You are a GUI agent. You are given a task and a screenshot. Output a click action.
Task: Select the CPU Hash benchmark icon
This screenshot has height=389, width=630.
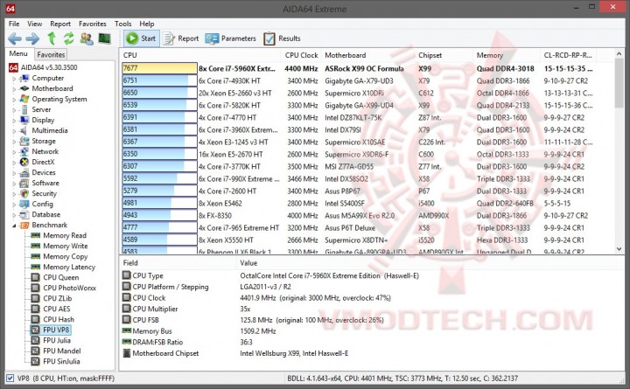pos(36,319)
